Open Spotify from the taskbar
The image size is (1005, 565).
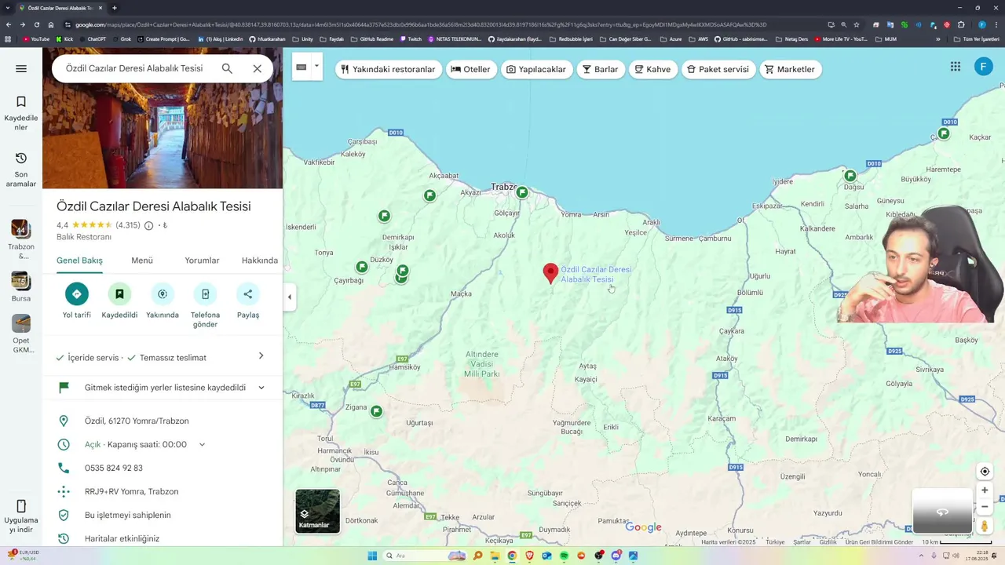click(x=564, y=556)
